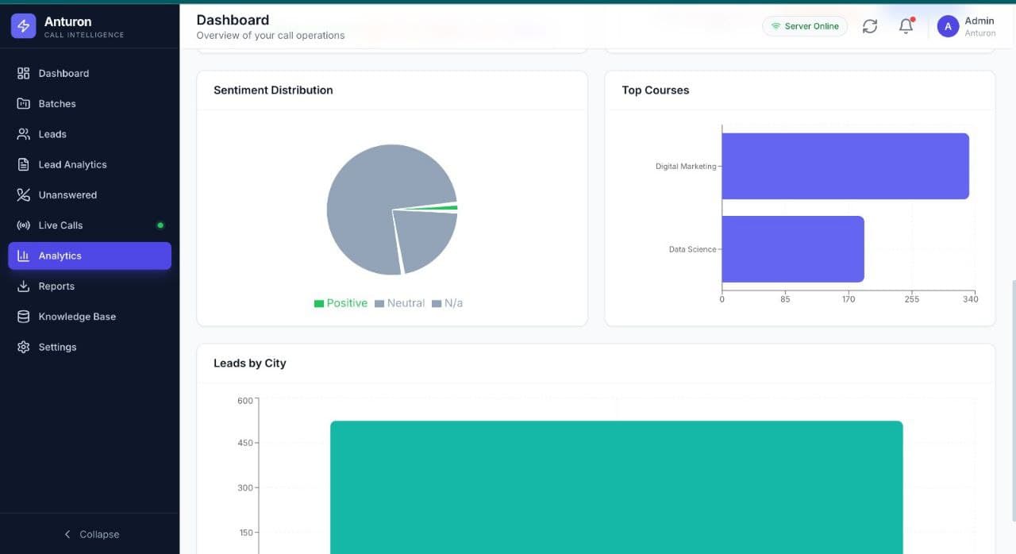This screenshot has width=1016, height=554.
Task: Click the Digital Marketing bar in Top Courses
Action: pyautogui.click(x=845, y=166)
